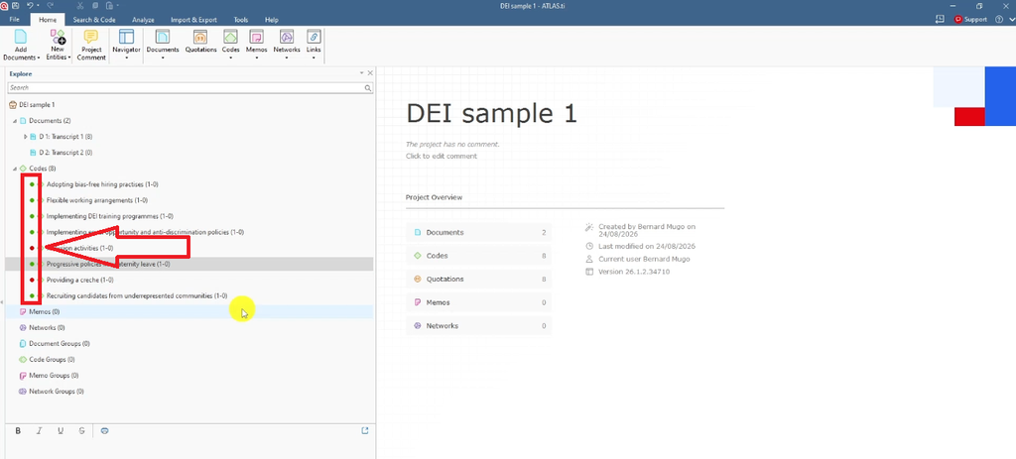Toggle italic formatting in comment editor
The image size is (1016, 459).
pos(39,430)
